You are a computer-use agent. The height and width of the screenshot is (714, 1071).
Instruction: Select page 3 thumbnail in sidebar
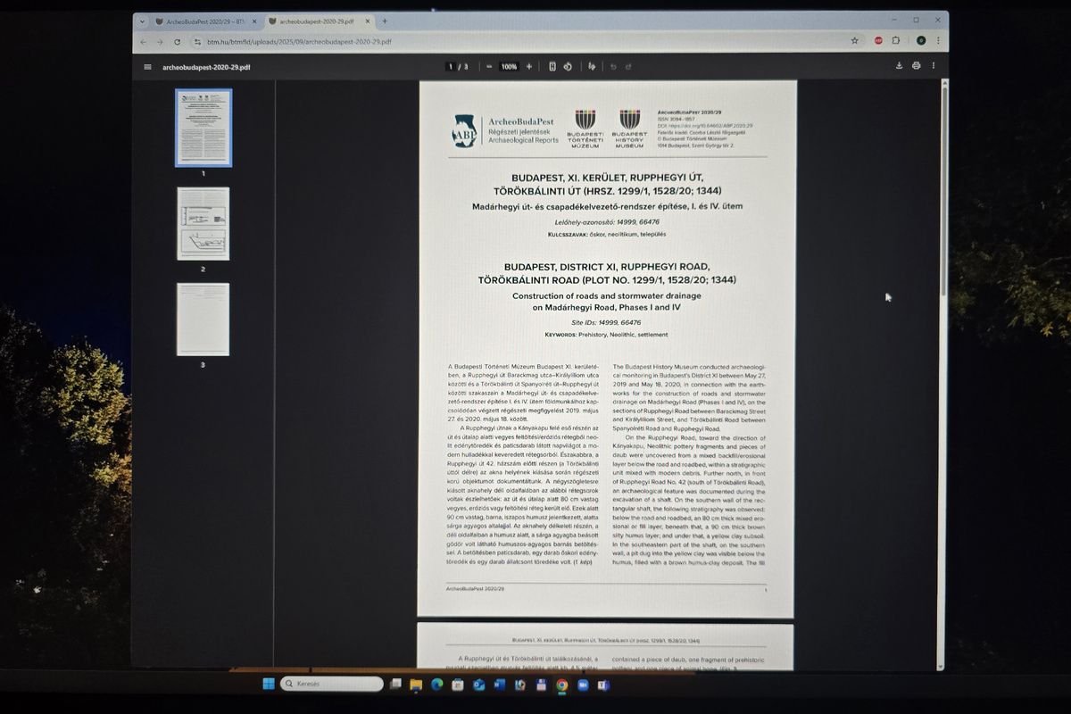pyautogui.click(x=203, y=320)
